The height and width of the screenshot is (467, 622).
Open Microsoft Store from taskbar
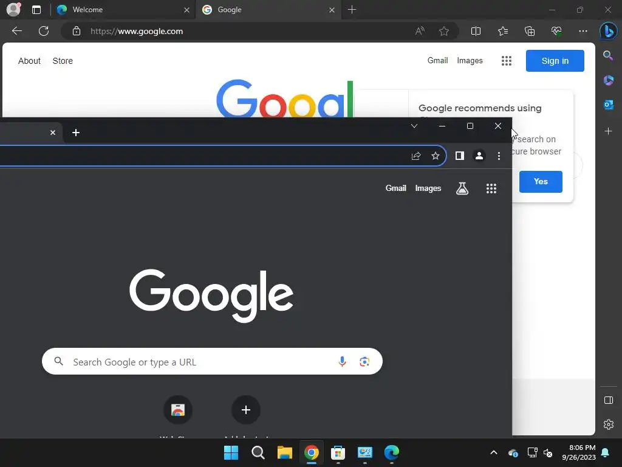point(338,452)
